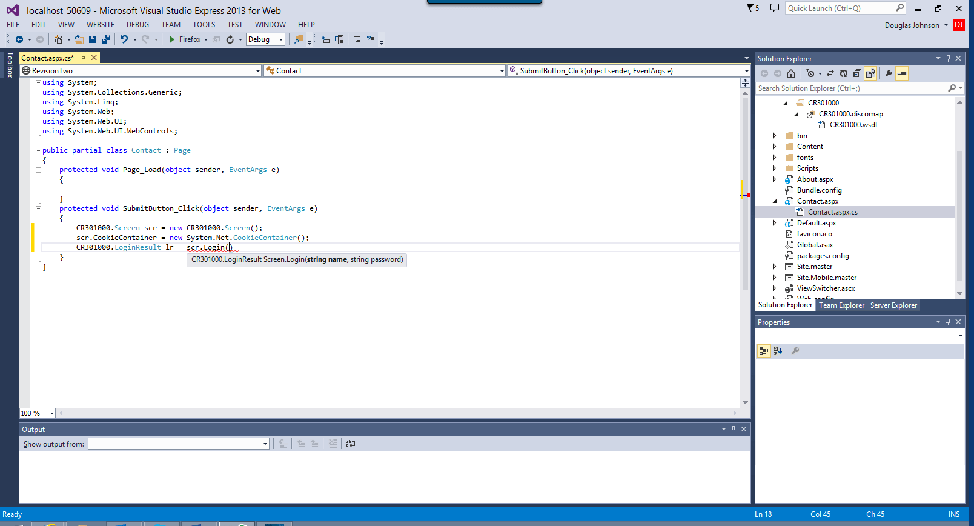
Task: Save the current file with Save icon
Action: coord(93,39)
